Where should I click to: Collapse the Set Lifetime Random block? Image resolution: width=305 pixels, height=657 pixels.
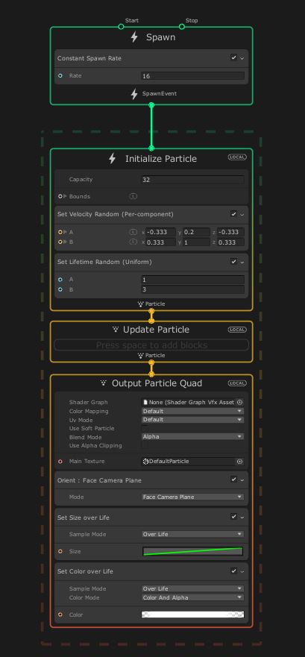pos(242,263)
